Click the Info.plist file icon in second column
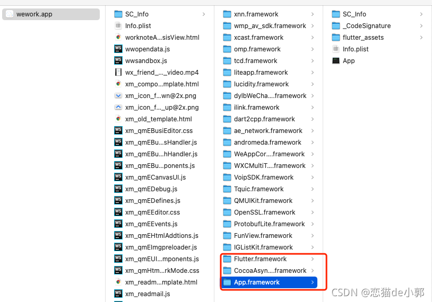This screenshot has height=302, width=432. 118,25
